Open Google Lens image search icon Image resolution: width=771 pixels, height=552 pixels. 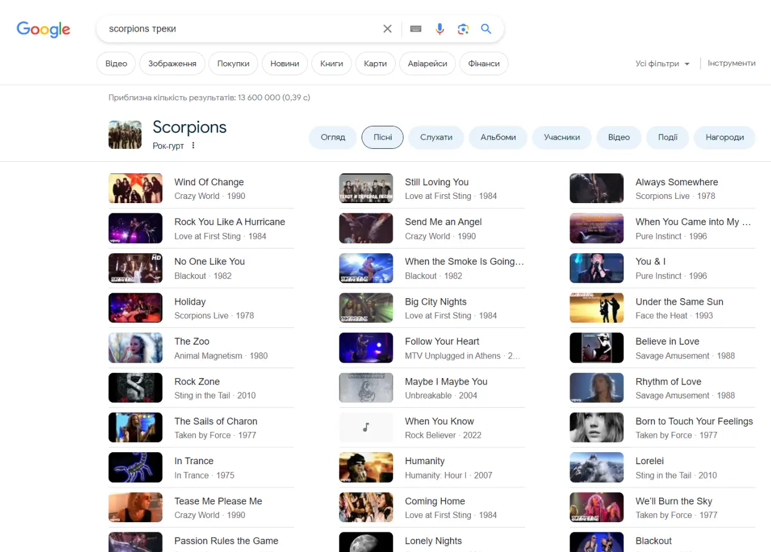pos(463,29)
